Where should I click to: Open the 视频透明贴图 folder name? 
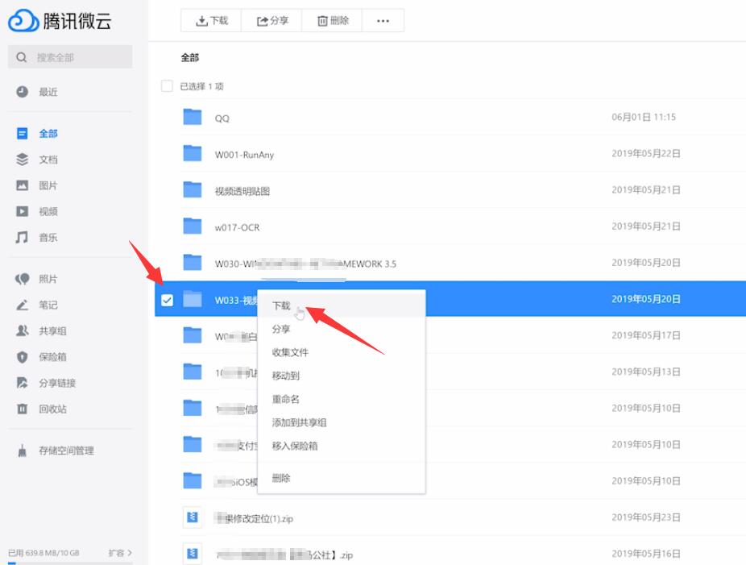pyautogui.click(x=242, y=191)
